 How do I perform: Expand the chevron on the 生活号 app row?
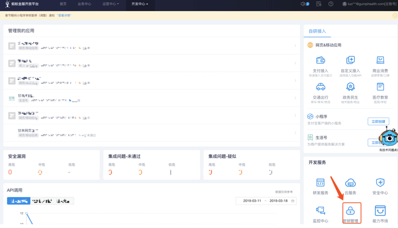point(295,98)
